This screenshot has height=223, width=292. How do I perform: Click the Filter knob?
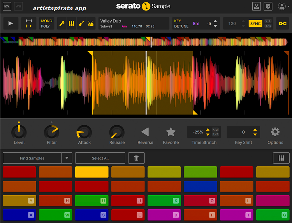[x=51, y=132]
